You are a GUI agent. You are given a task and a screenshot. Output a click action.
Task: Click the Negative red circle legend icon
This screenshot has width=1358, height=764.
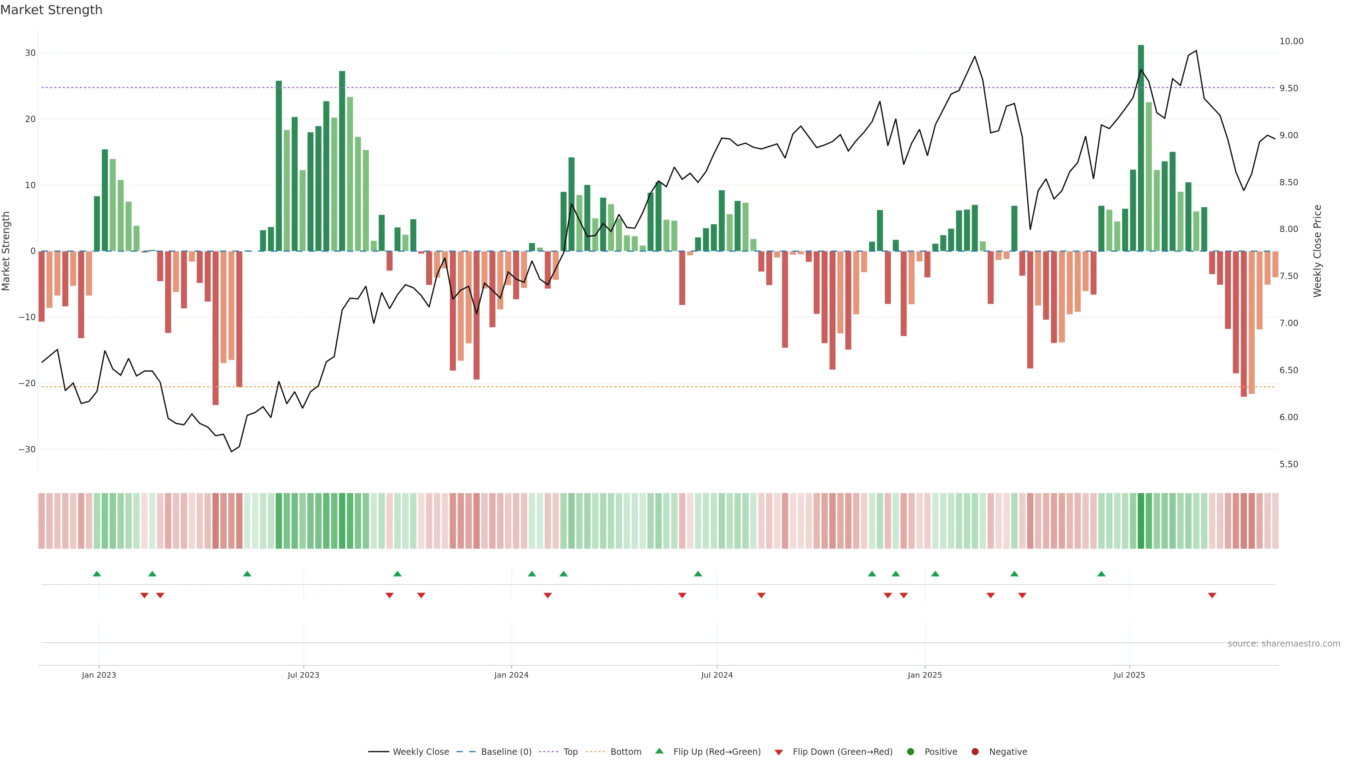(x=975, y=752)
